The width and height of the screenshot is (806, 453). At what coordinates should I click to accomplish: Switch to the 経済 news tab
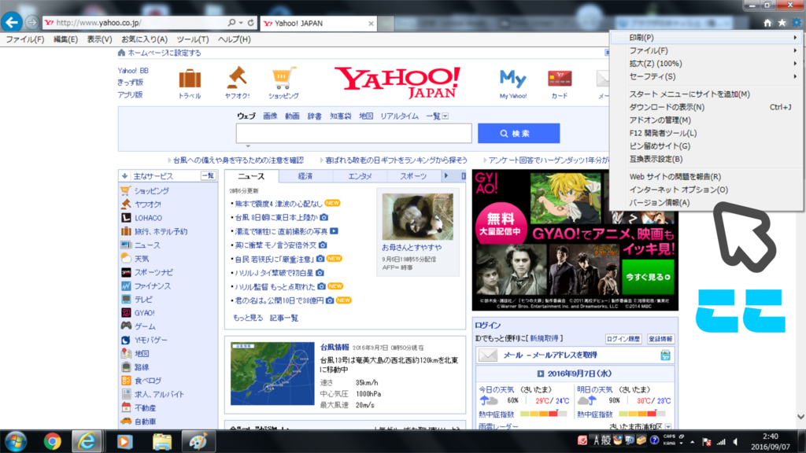coord(305,176)
